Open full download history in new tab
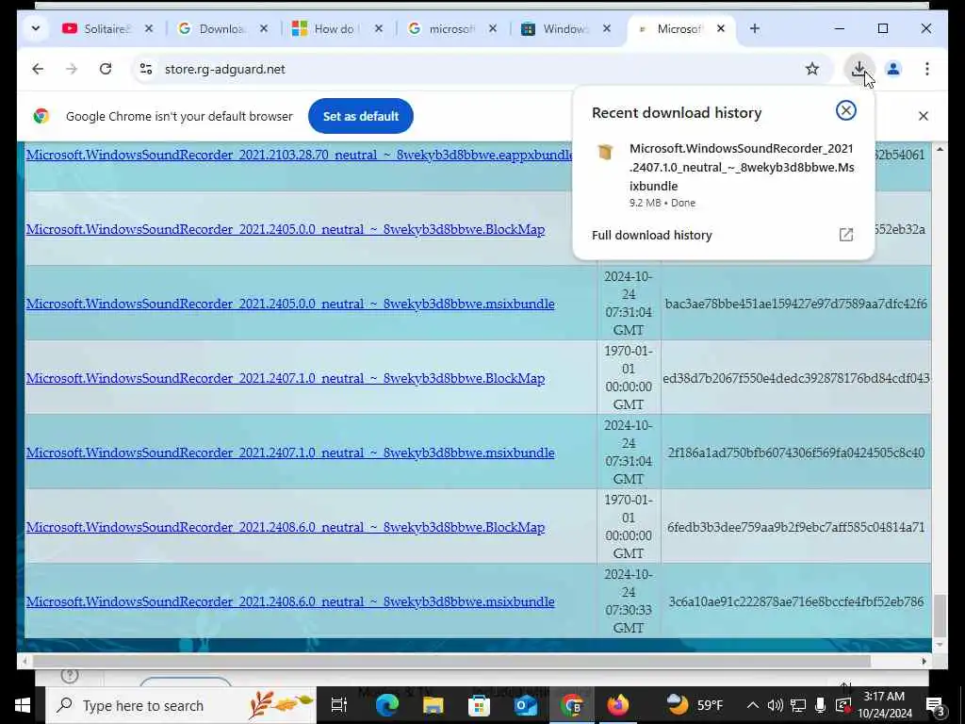The height and width of the screenshot is (724, 965). [x=845, y=235]
